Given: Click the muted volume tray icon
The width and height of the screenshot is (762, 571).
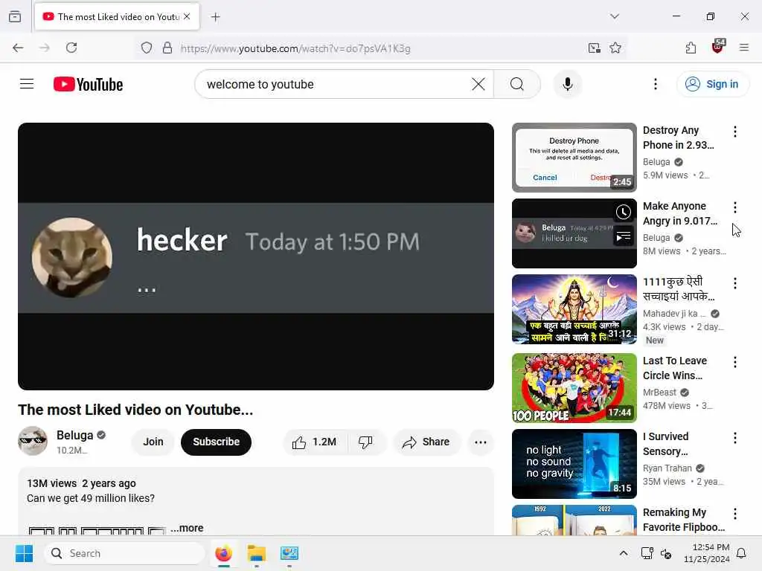Looking at the screenshot, I should click(x=666, y=553).
